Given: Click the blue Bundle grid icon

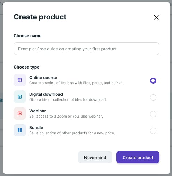Looking at the screenshot, I should tap(20, 130).
